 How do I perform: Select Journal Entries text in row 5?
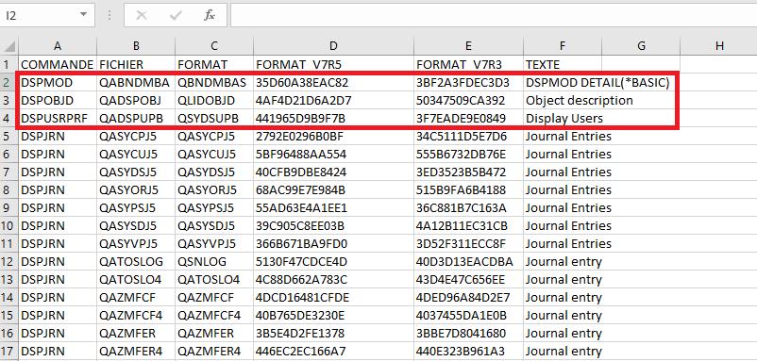click(x=568, y=136)
